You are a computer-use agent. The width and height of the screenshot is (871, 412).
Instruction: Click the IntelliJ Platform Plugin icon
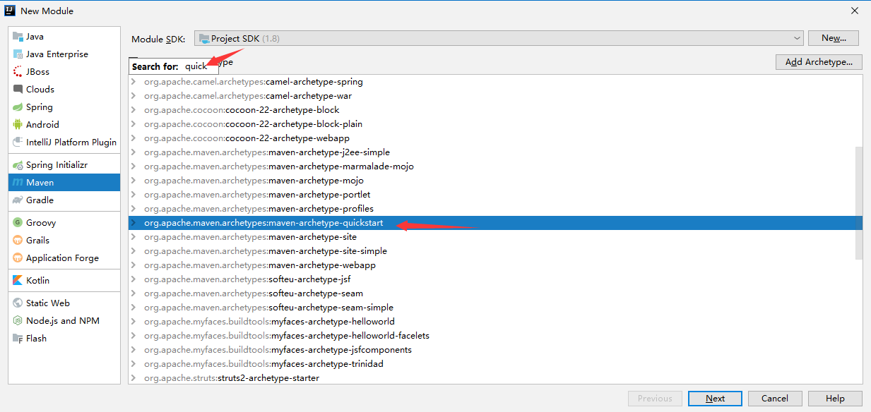18,143
